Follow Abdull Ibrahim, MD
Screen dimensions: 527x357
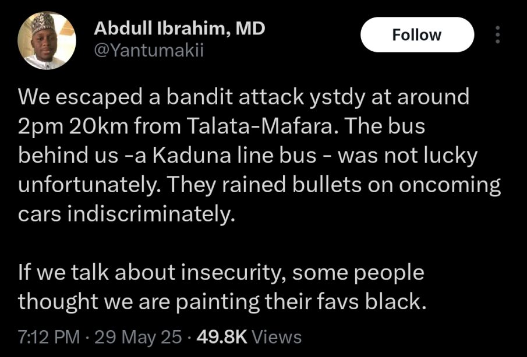[417, 34]
